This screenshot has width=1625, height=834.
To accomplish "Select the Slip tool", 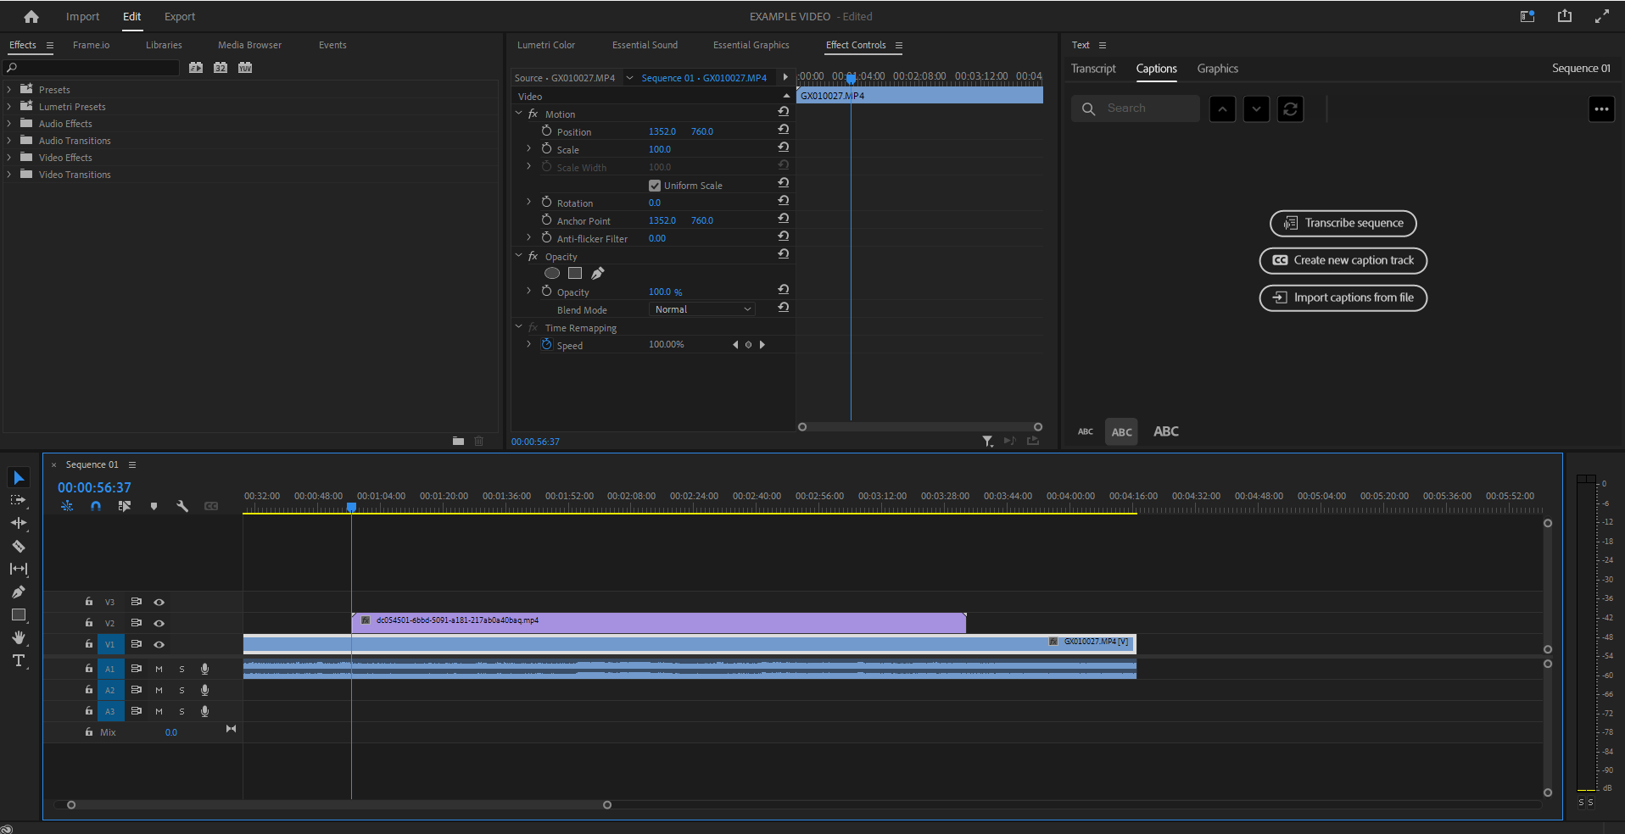I will point(19,570).
